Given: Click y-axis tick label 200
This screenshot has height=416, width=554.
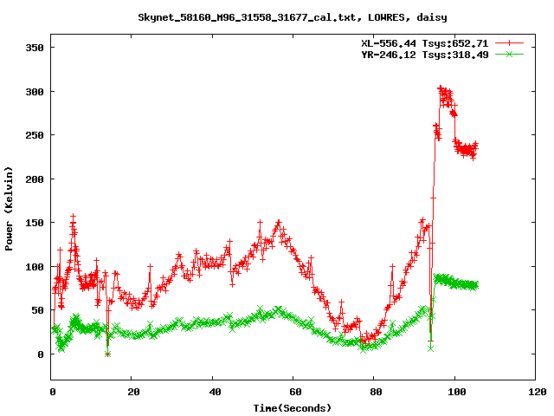Looking at the screenshot, I should coord(35,179).
